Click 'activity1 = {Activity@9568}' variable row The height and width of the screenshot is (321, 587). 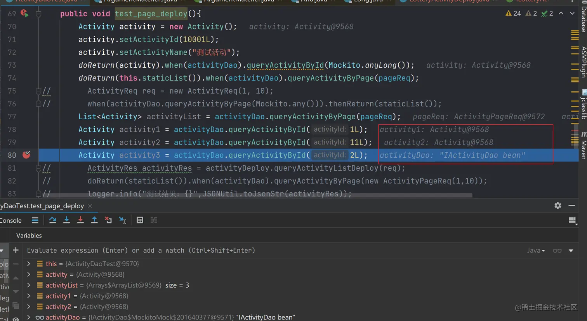tap(87, 296)
